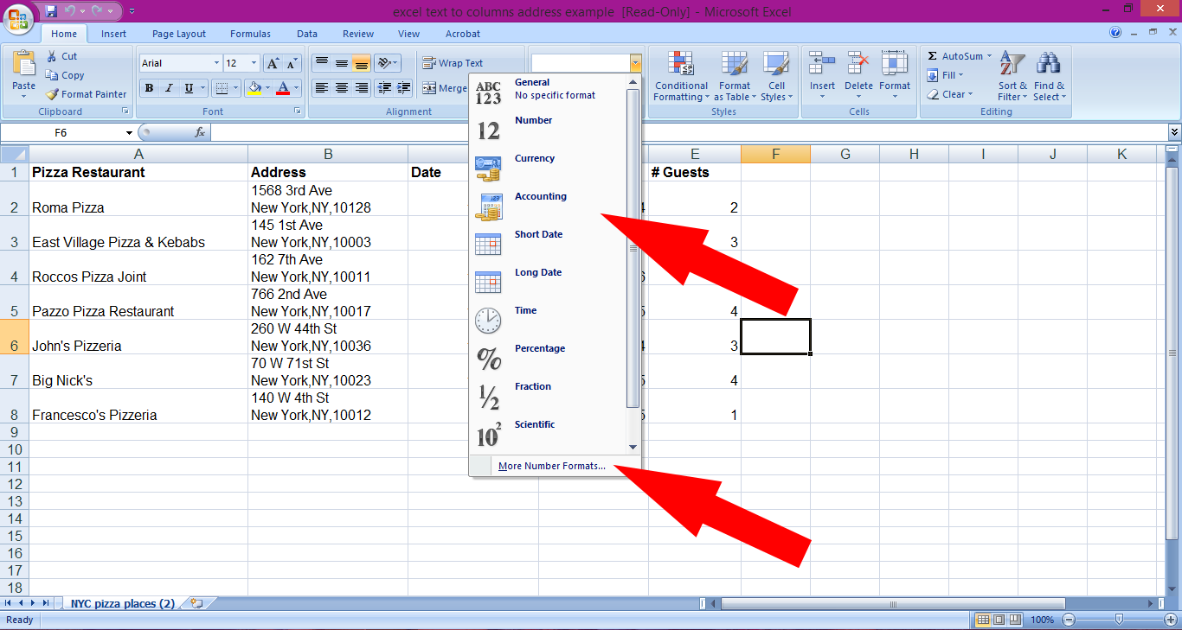Click the Find & Select binoculars icon

(1048, 62)
